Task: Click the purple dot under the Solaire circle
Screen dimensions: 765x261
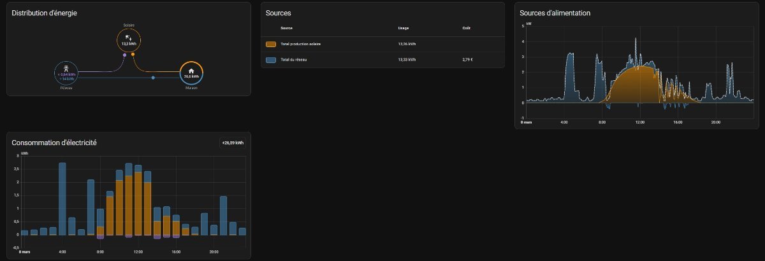Action: click(x=124, y=55)
